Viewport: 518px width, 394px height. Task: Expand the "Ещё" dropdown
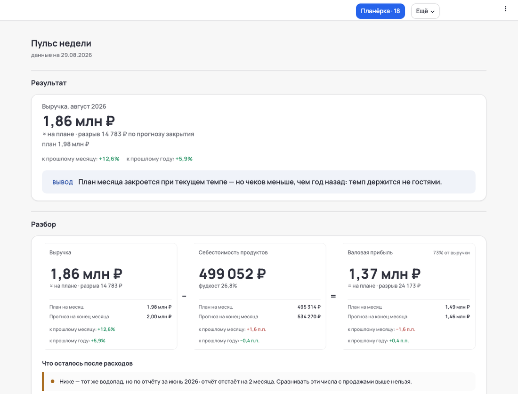[425, 11]
